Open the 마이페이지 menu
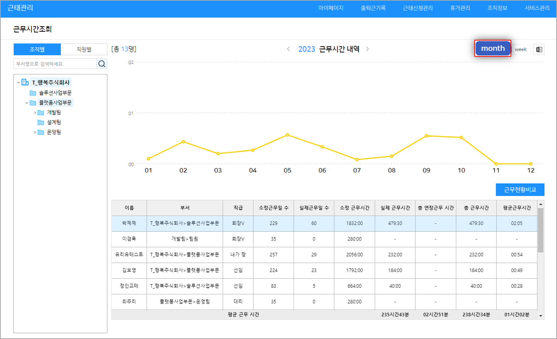Viewport: 557px width, 339px height. 331,8
